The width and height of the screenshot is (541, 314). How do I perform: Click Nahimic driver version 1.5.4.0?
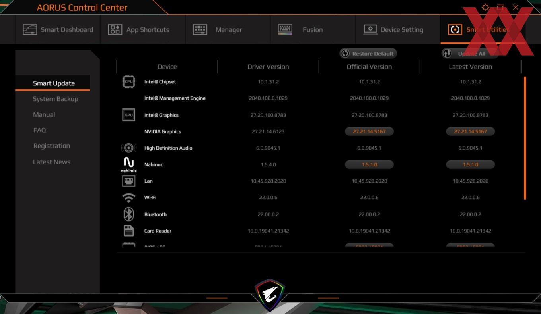coord(268,164)
